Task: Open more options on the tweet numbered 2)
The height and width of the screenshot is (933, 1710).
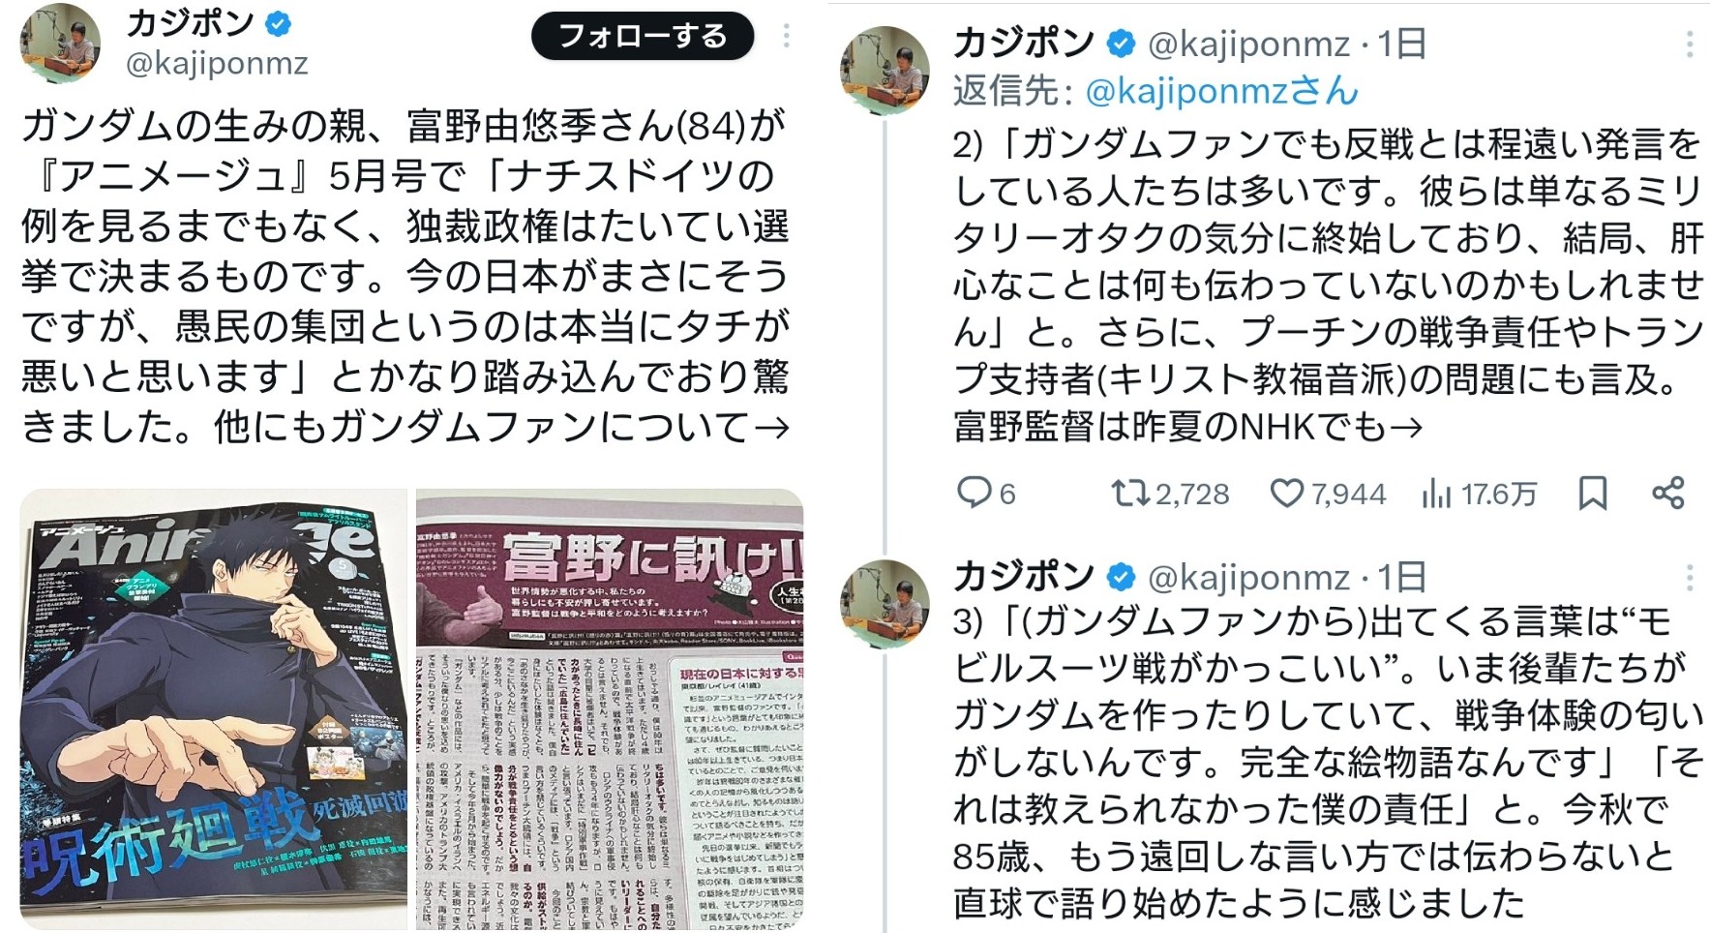Action: [x=1689, y=44]
